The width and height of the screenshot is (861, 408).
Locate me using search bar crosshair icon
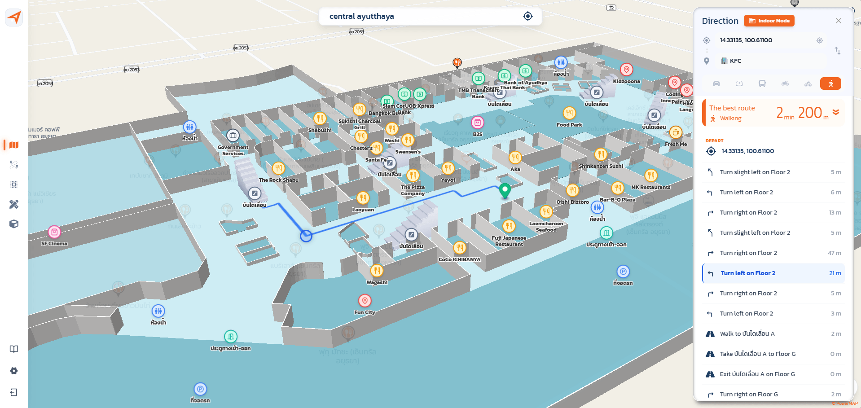(x=528, y=16)
